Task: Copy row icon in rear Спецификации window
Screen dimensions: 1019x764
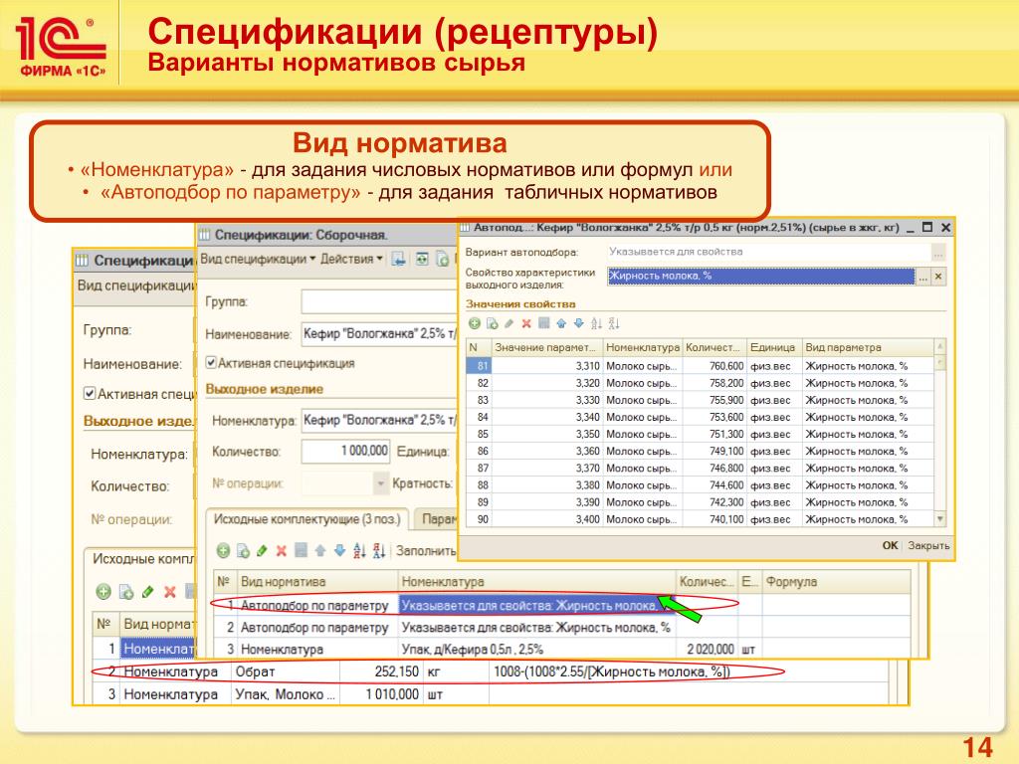Action: point(126,592)
